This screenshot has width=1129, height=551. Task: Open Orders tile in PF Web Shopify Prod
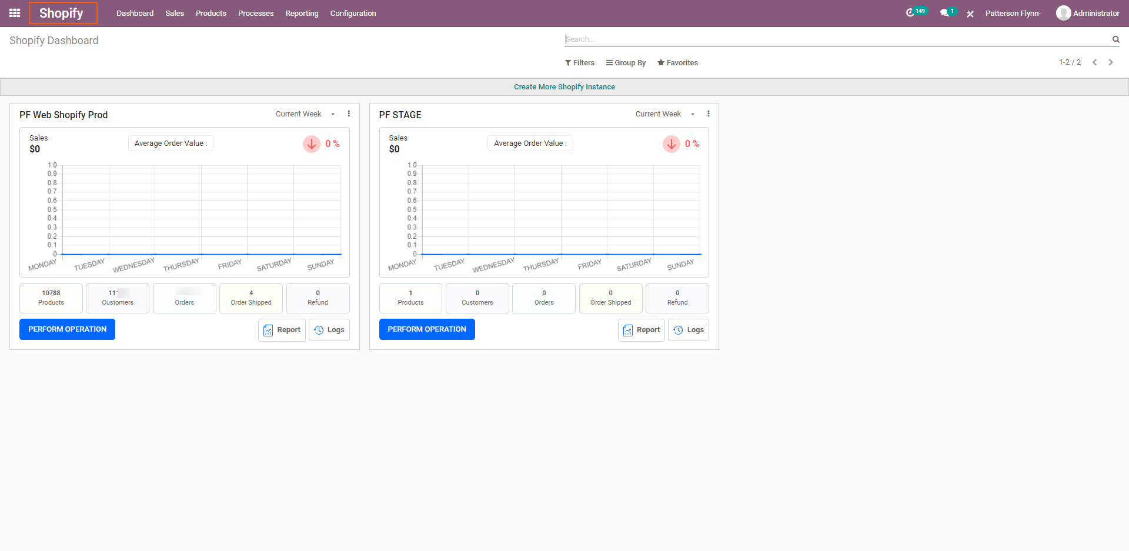coord(185,298)
